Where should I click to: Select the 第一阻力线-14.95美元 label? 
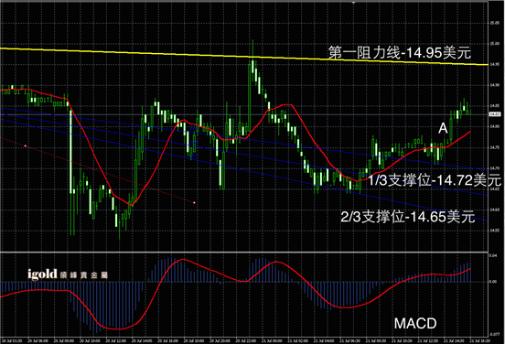[400, 52]
